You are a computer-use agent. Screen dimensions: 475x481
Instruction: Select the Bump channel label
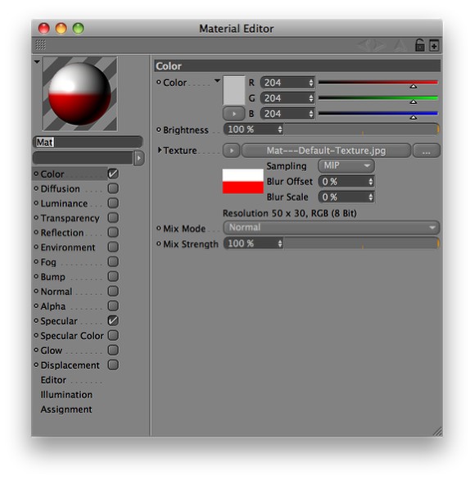[52, 277]
